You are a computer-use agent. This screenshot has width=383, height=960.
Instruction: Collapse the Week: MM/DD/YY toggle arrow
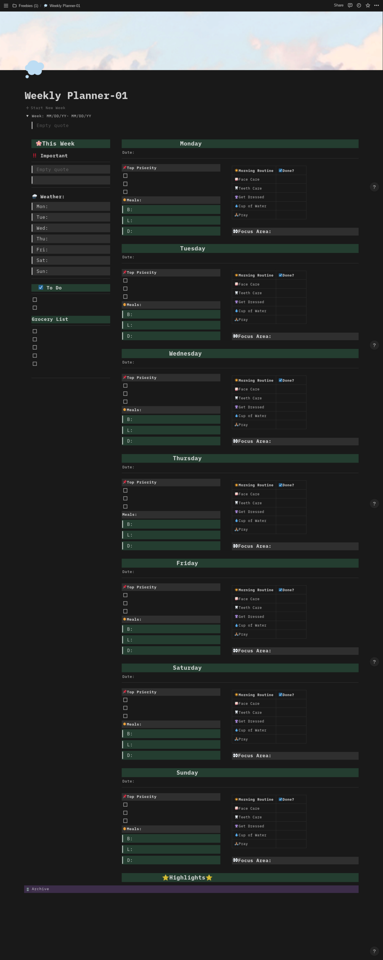click(27, 116)
